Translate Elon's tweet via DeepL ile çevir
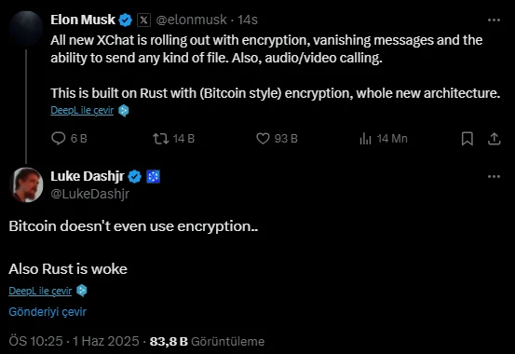Viewport: 515px width, 354px height. tap(82, 110)
